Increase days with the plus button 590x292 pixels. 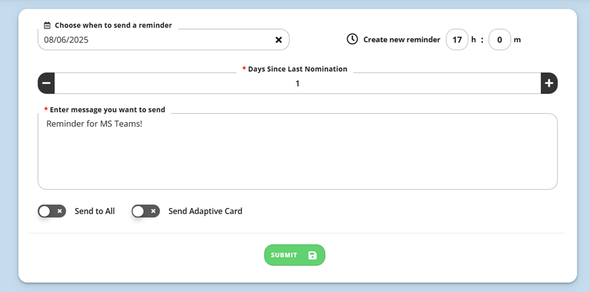point(549,83)
